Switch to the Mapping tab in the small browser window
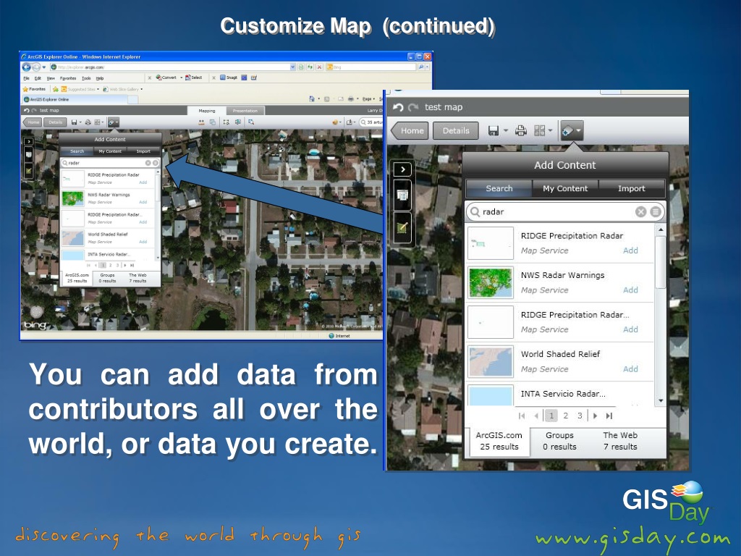 (206, 111)
